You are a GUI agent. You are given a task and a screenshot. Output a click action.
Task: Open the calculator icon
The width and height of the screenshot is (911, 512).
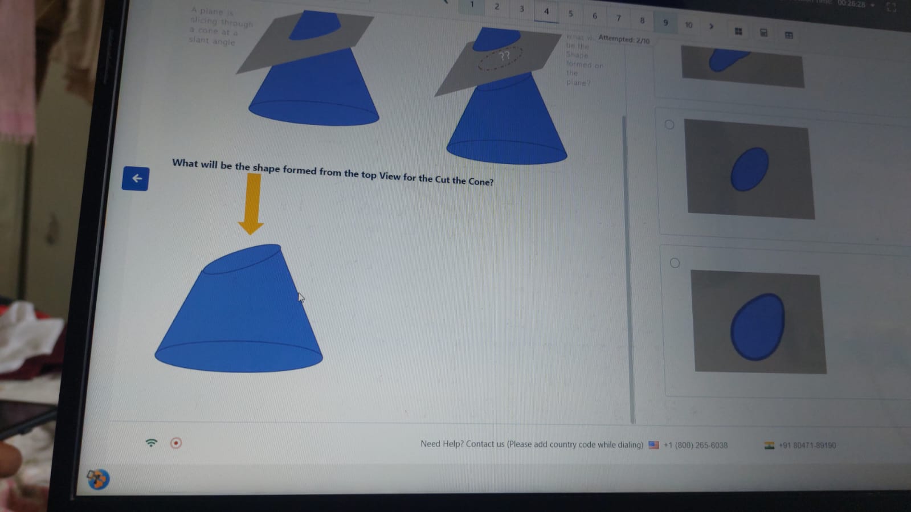pyautogui.click(x=763, y=33)
